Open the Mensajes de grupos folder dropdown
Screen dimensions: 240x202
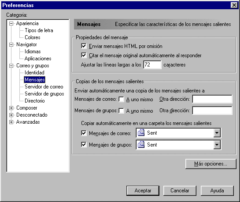coord(217,144)
